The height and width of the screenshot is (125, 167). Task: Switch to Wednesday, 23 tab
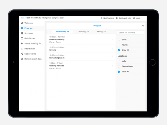click(62, 32)
